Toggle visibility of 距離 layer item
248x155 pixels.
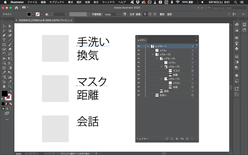point(139,75)
